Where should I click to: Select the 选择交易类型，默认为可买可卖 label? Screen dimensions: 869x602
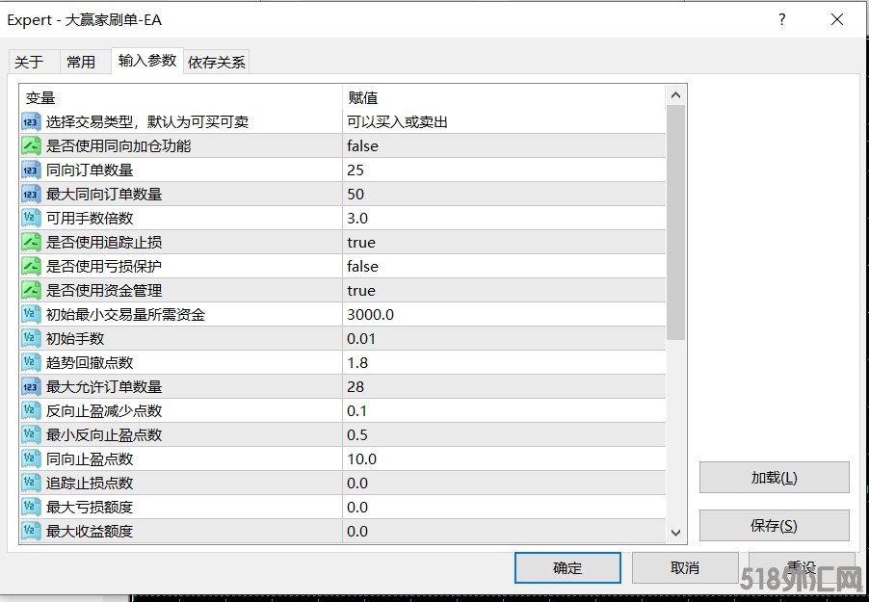(x=147, y=122)
